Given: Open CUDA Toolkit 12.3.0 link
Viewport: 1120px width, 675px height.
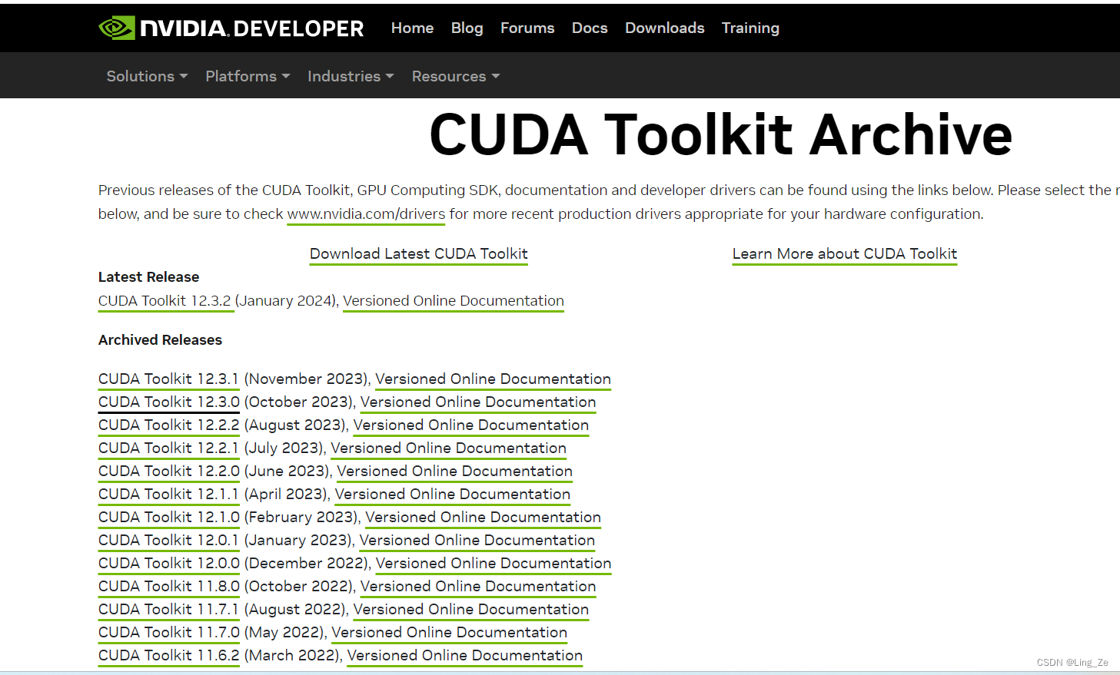Looking at the screenshot, I should [x=169, y=402].
